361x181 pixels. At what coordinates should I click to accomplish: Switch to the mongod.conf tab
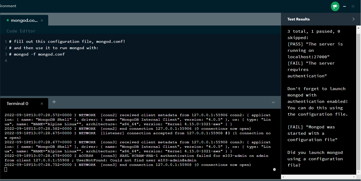pyautogui.click(x=24, y=20)
